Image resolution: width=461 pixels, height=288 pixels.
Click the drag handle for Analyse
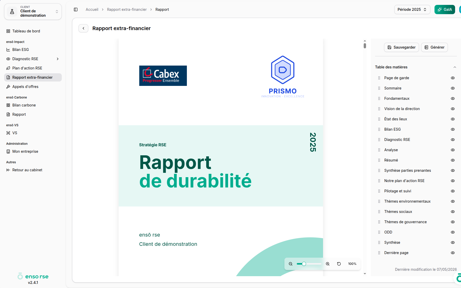(379, 150)
